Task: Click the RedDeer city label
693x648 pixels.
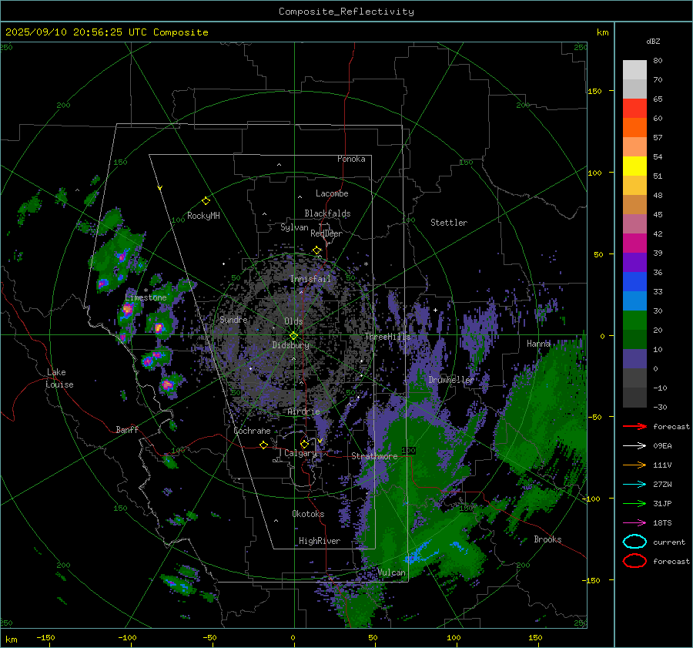Action: point(326,233)
